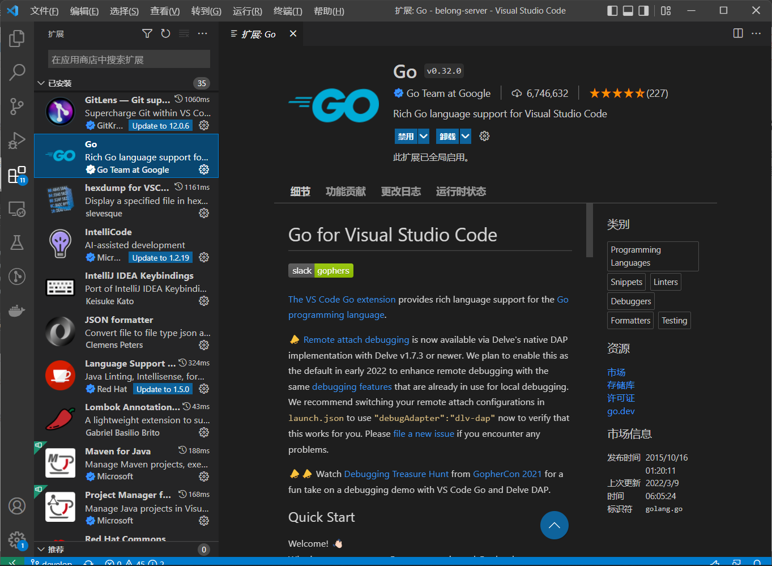
Task: Click scroll to top round button
Action: pyautogui.click(x=555, y=525)
